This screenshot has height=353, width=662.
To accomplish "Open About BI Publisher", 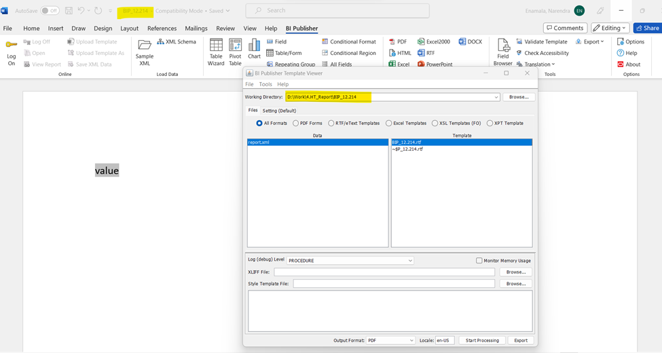I will tap(629, 64).
